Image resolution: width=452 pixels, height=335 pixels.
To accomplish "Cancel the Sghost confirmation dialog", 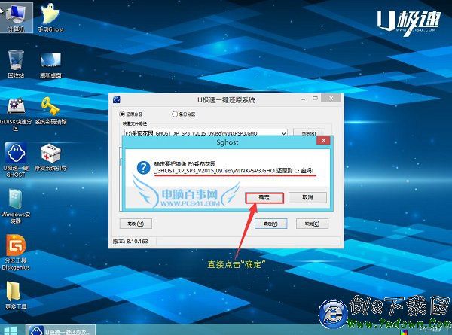I will pyautogui.click(x=307, y=197).
